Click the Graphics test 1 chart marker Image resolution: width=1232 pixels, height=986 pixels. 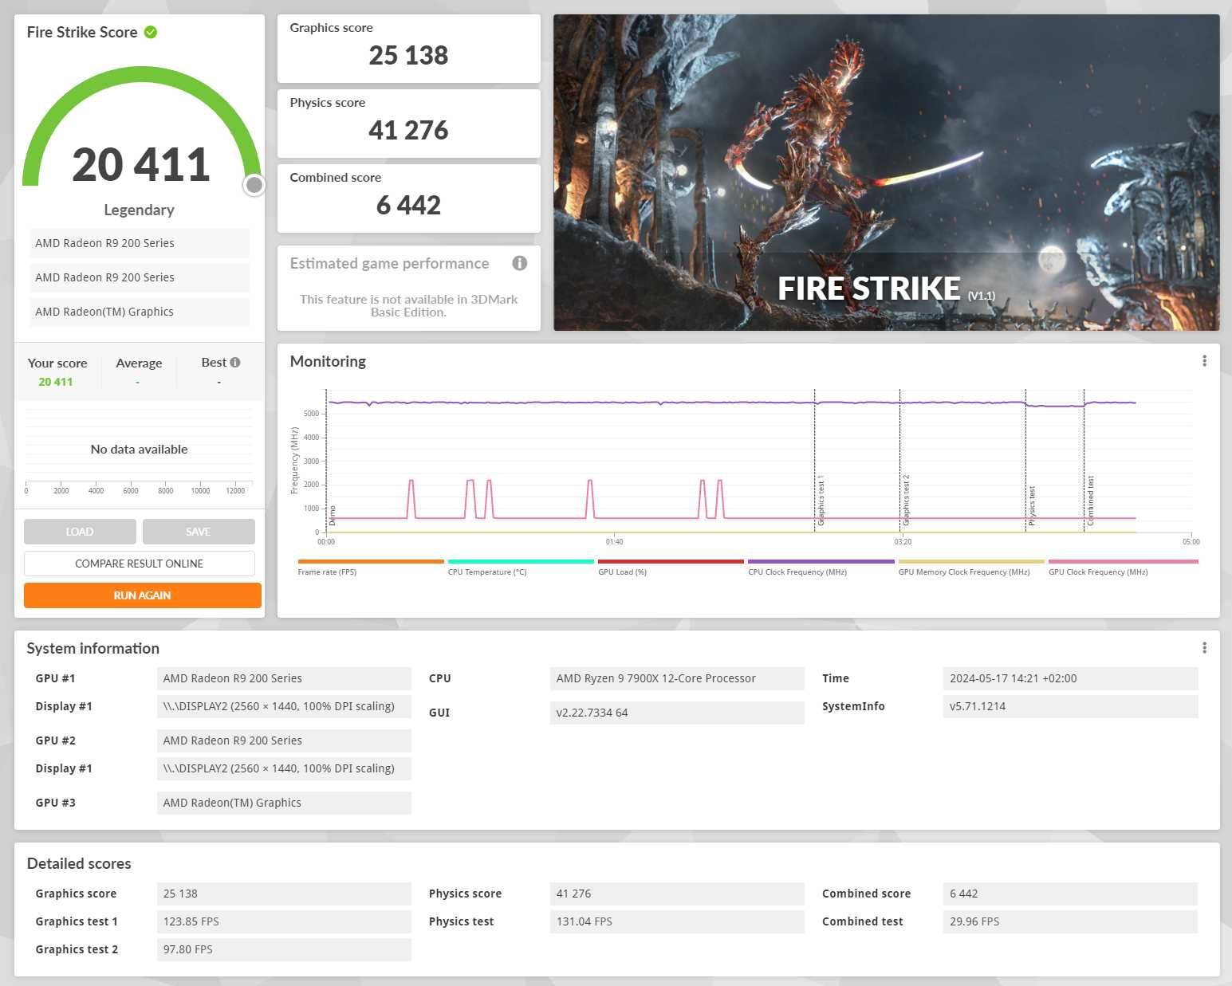tap(821, 501)
